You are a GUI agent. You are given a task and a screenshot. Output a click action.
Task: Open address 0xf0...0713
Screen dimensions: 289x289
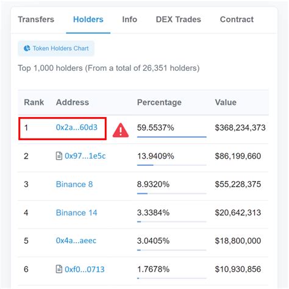85,269
